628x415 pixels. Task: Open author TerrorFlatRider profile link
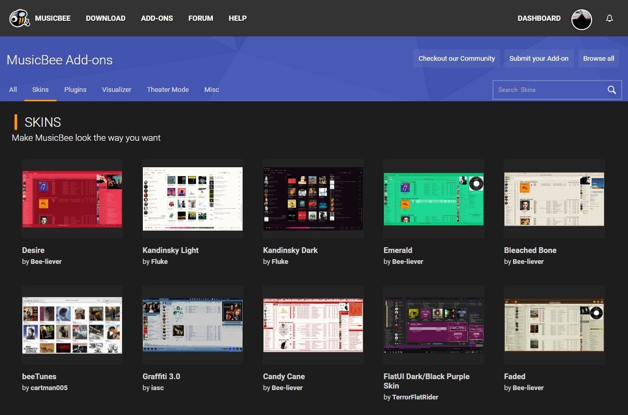[x=416, y=397]
